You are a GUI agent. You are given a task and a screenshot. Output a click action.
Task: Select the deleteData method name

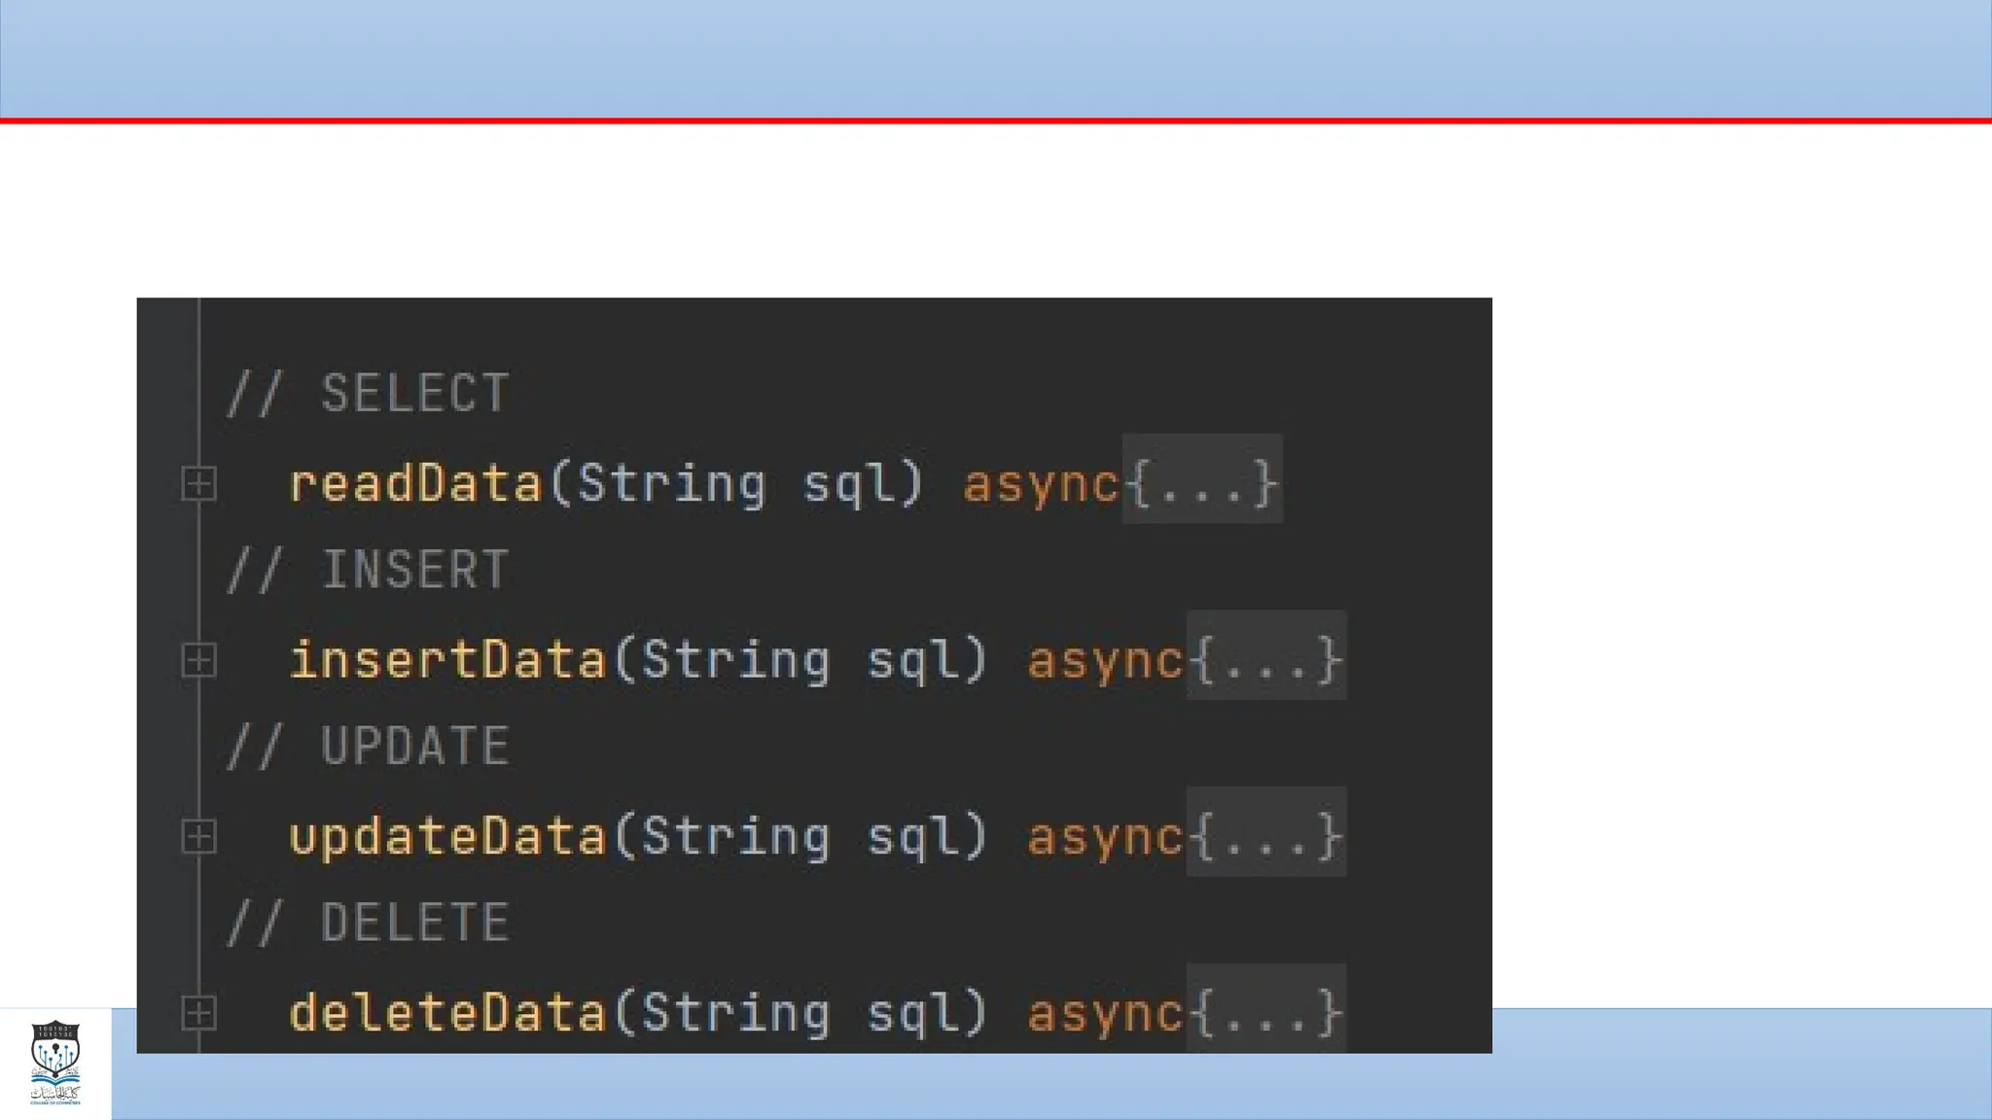coord(447,1013)
